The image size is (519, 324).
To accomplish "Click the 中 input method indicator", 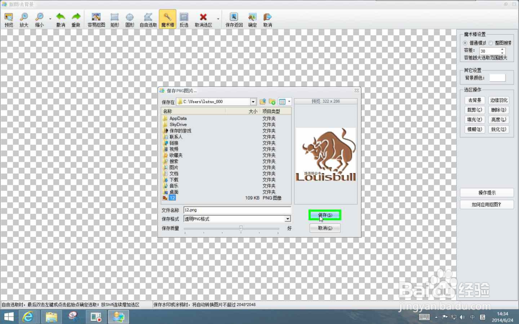I will 472,317.
